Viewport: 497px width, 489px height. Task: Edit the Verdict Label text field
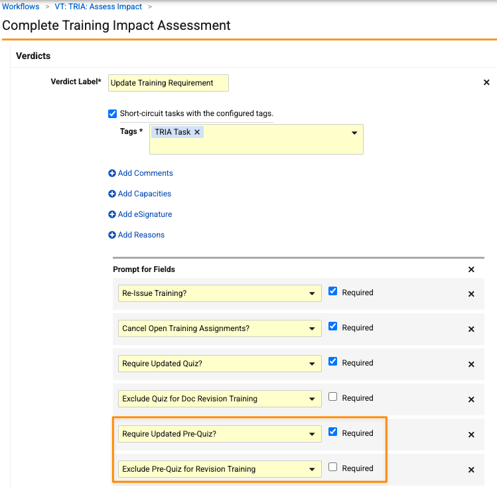tap(169, 83)
